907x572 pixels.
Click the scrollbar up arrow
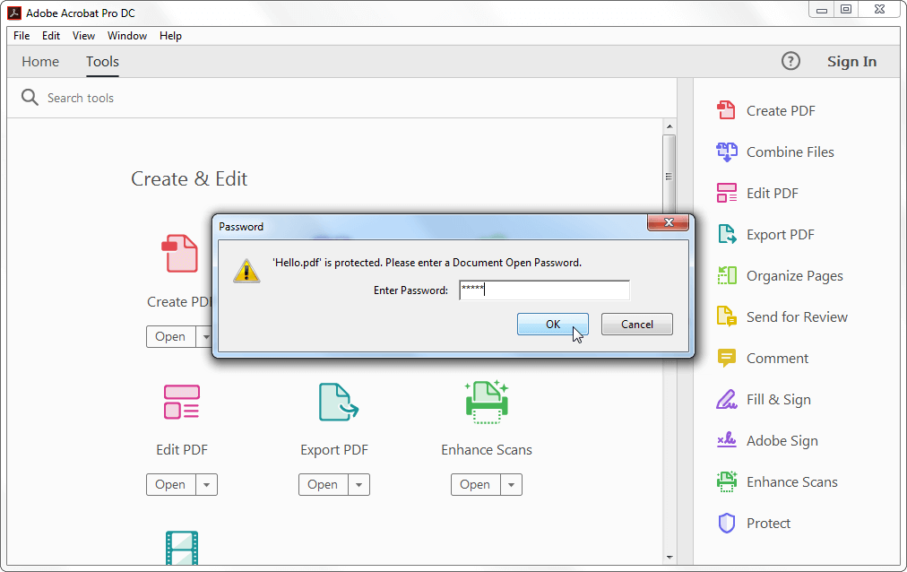(x=669, y=126)
